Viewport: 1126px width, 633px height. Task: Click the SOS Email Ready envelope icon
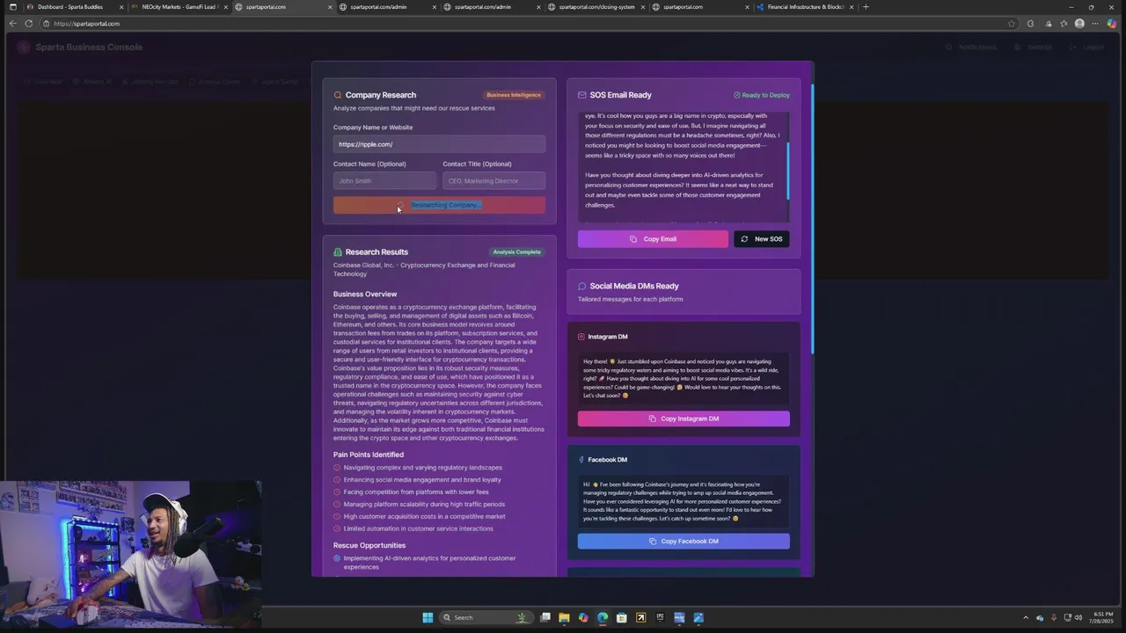click(x=582, y=95)
